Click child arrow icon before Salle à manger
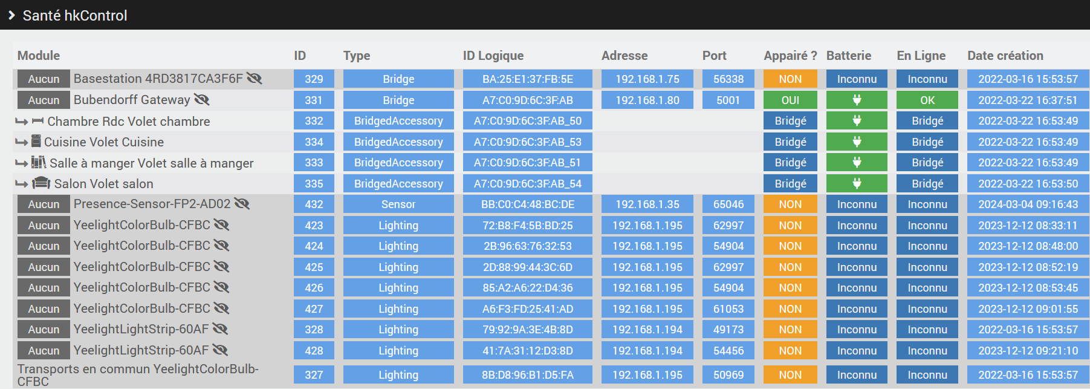 click(22, 163)
